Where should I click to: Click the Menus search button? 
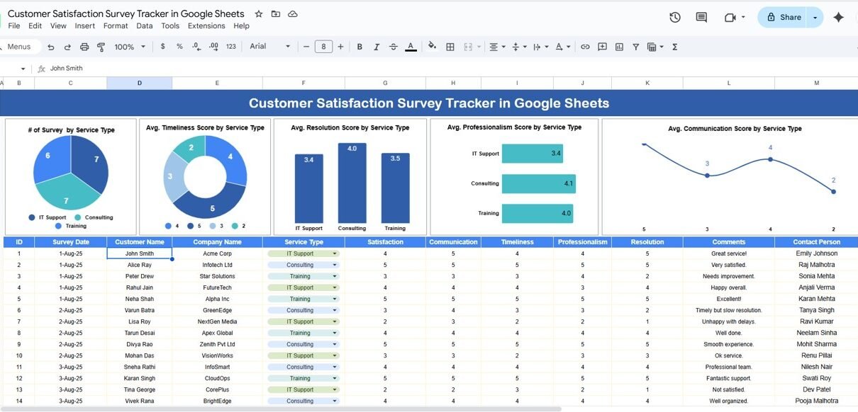coord(18,47)
